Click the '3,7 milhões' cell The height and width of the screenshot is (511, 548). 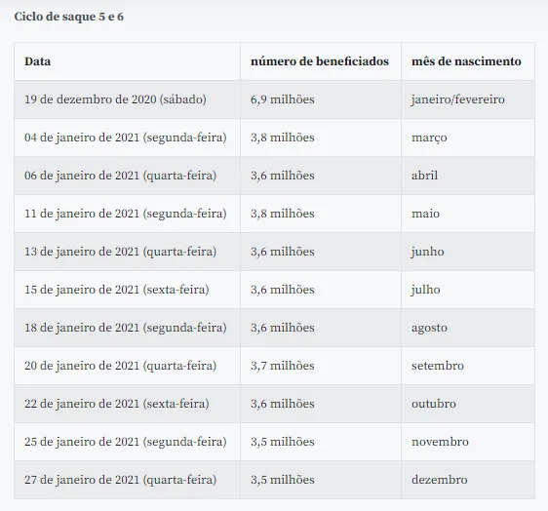[x=321, y=366]
